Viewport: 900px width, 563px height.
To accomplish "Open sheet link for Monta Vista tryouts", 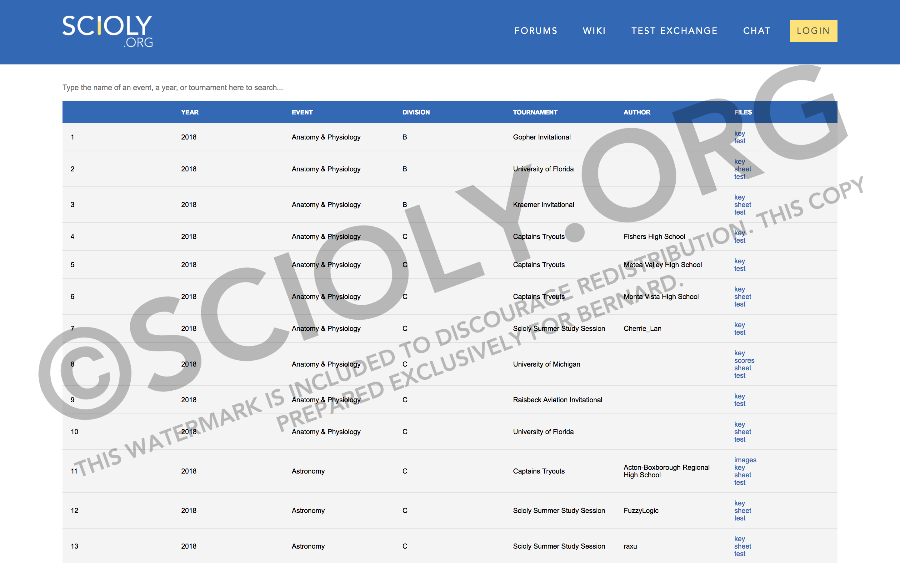I will (x=742, y=297).
